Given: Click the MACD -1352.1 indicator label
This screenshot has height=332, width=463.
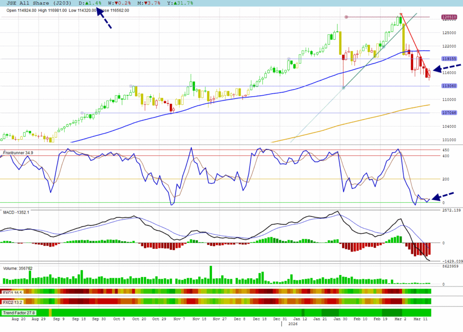Looking at the screenshot, I should pyautogui.click(x=16, y=212).
